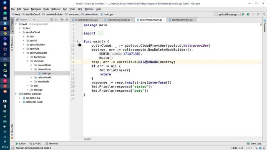The height and width of the screenshot is (150, 267).
Task: Toggle the Project tool window side tab
Action: 12,25
